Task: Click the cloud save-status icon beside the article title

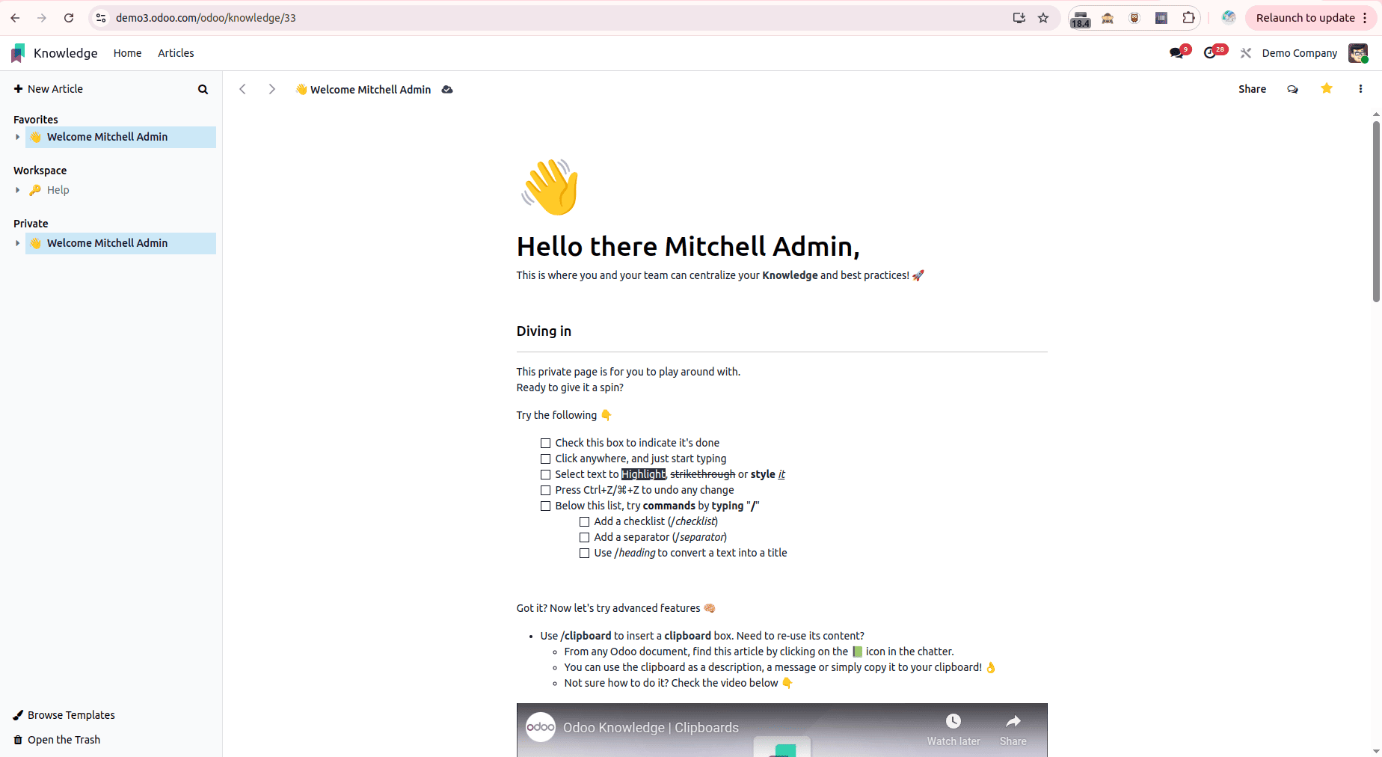Action: 447,90
